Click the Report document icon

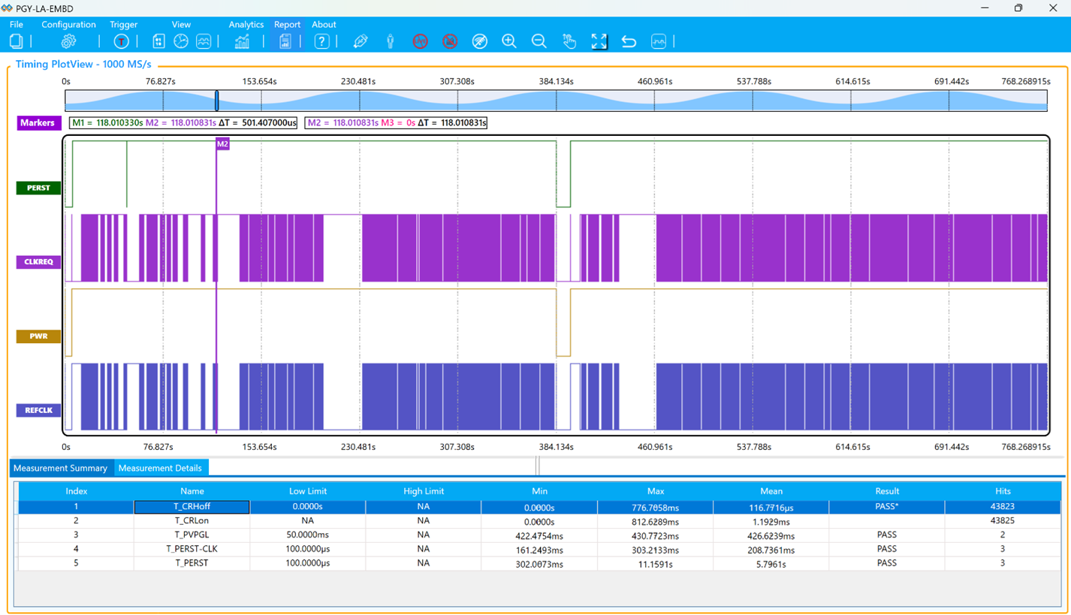[x=285, y=41]
